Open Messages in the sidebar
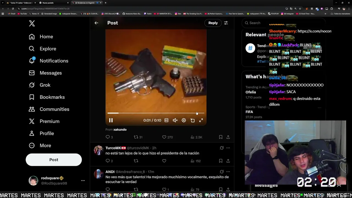 point(45,73)
